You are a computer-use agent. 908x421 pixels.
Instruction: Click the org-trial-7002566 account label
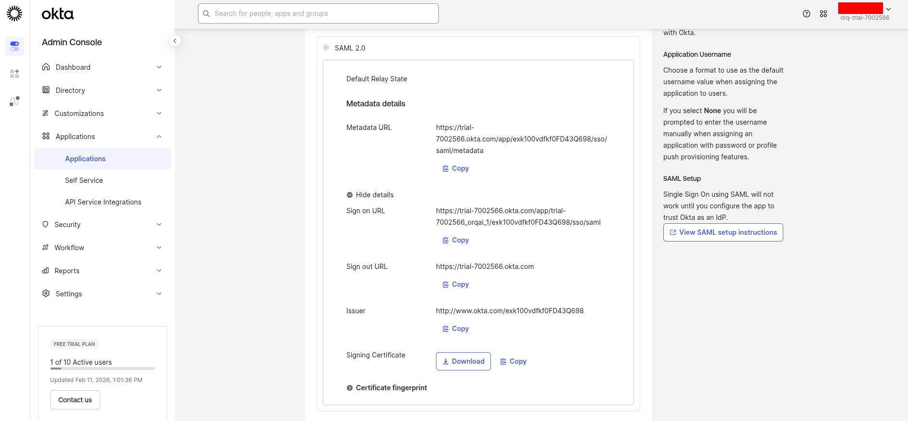pyautogui.click(x=865, y=18)
